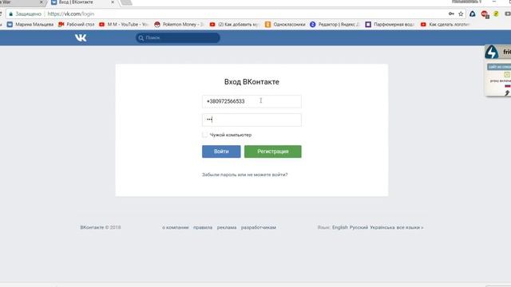Open the Одноклассники bookmark
Image resolution: width=511 pixels, height=287 pixels.
pos(285,25)
